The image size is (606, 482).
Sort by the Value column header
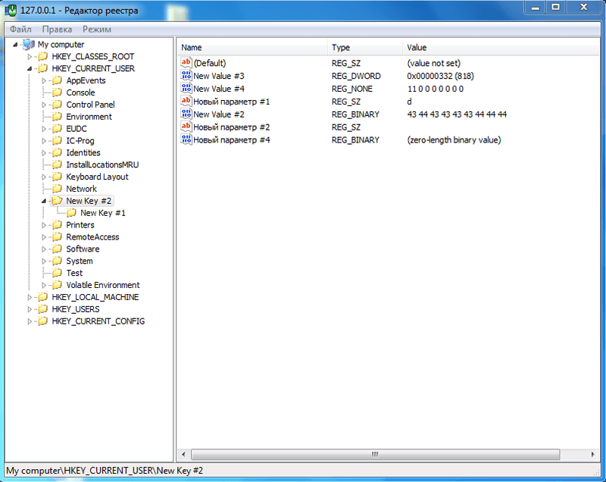click(501, 48)
